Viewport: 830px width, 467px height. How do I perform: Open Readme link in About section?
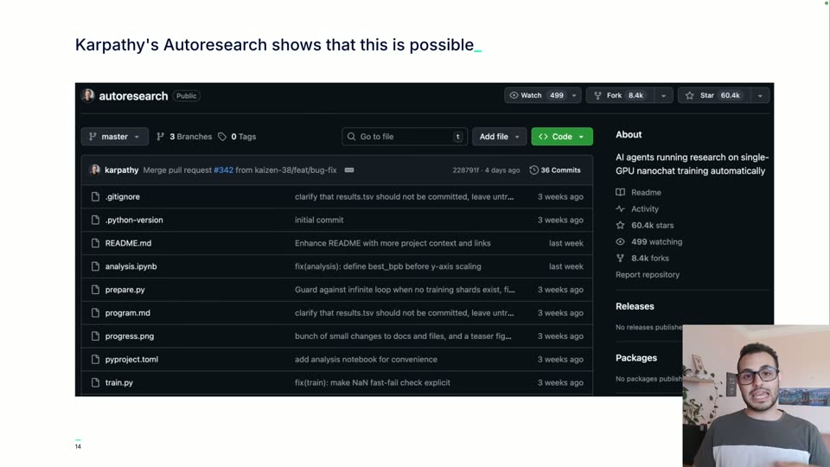point(646,192)
